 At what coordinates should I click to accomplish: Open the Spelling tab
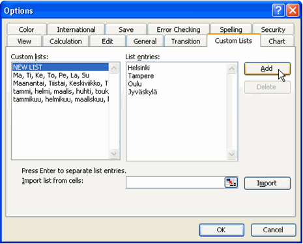(231, 29)
